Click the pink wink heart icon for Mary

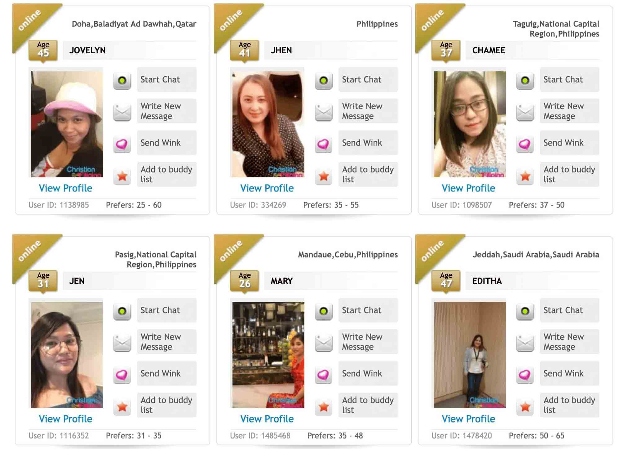tap(324, 375)
